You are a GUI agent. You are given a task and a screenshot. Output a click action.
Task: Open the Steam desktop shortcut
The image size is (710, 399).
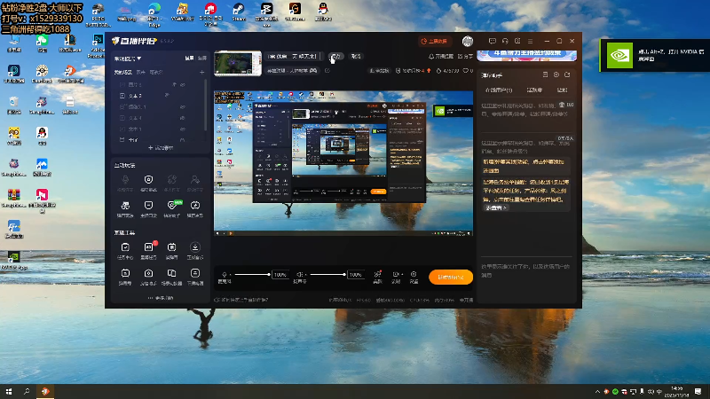click(238, 12)
